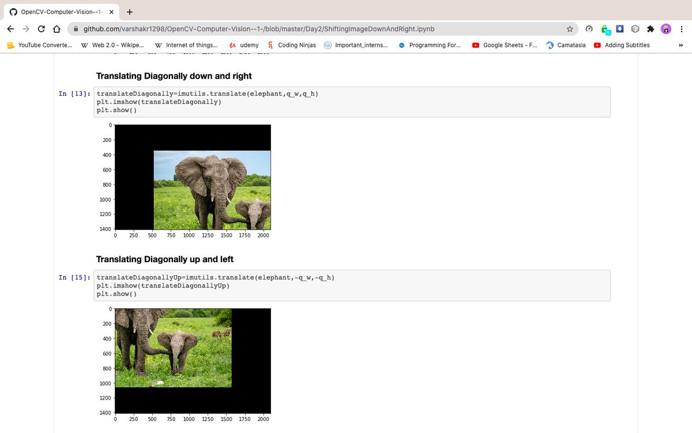Open the blue download arrow extension
The width and height of the screenshot is (692, 433).
click(x=621, y=28)
